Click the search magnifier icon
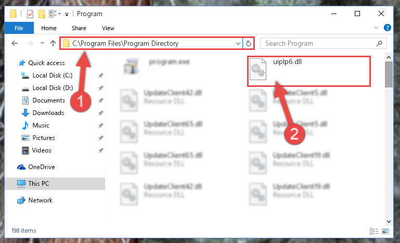 click(x=379, y=43)
